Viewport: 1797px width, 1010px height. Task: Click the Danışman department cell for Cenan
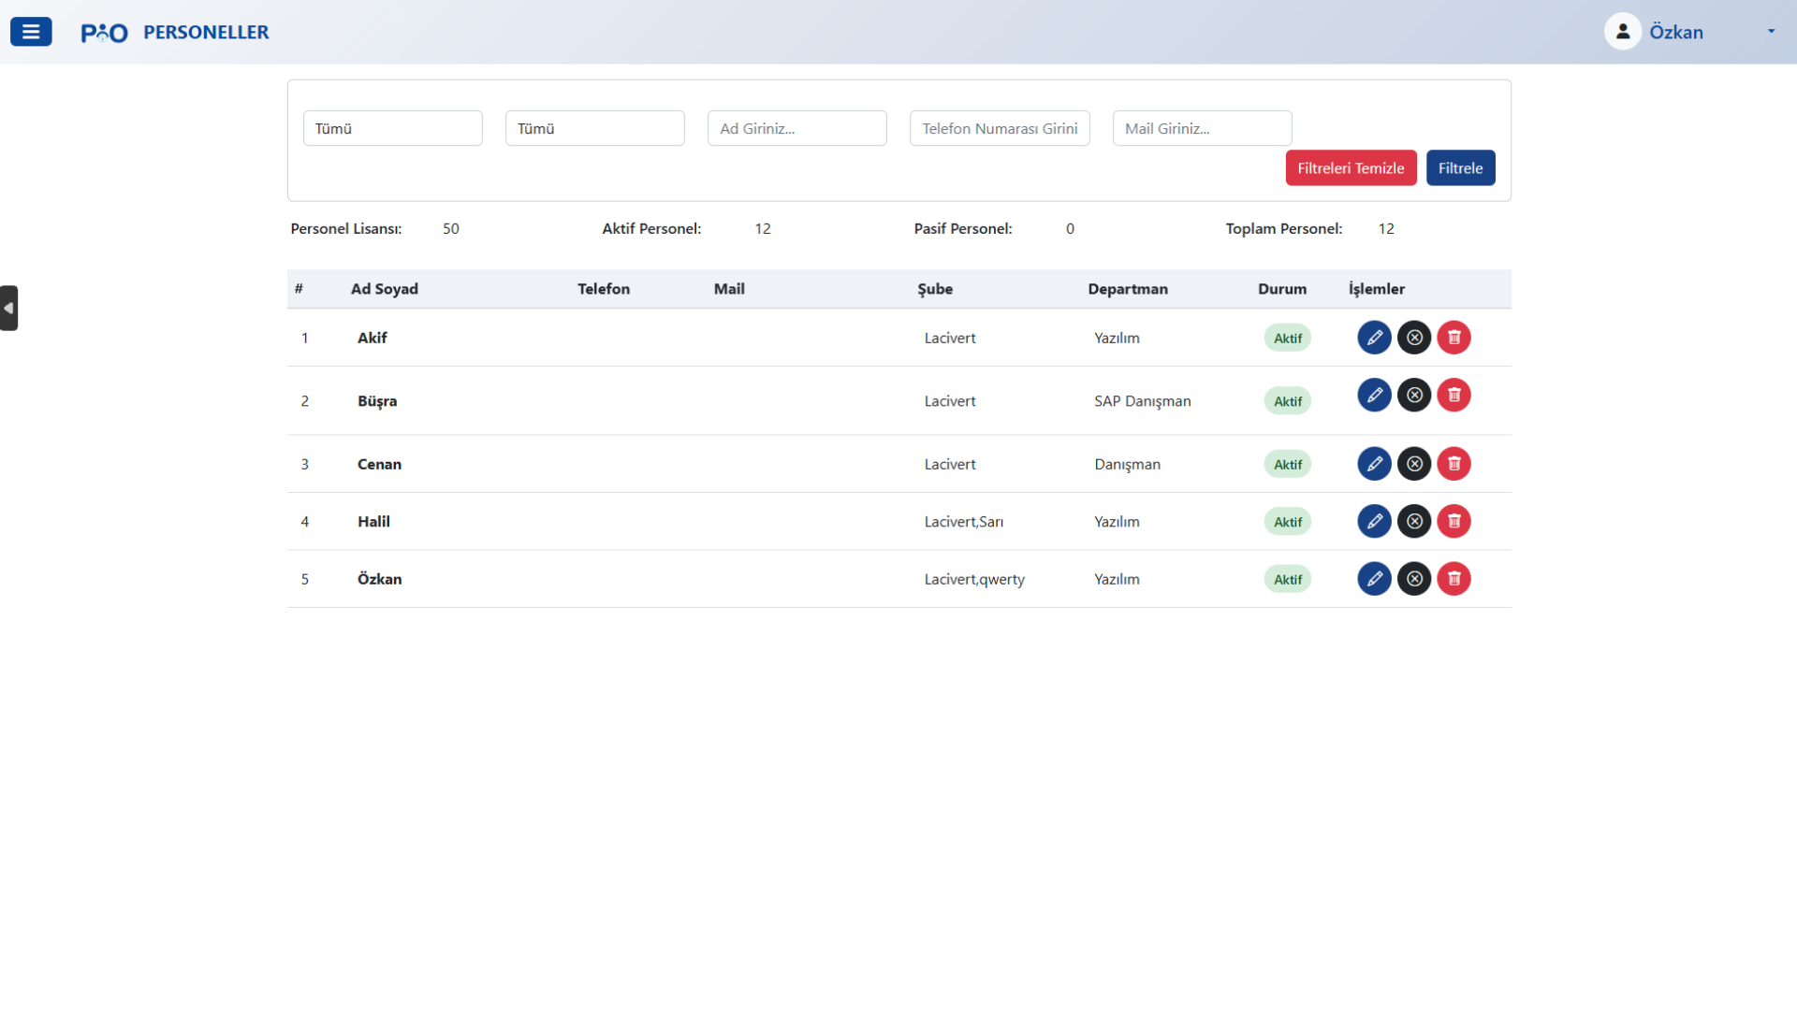(x=1128, y=465)
